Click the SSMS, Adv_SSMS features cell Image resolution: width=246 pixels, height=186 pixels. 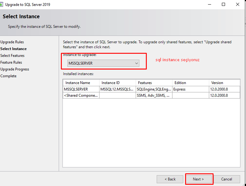[154, 95]
